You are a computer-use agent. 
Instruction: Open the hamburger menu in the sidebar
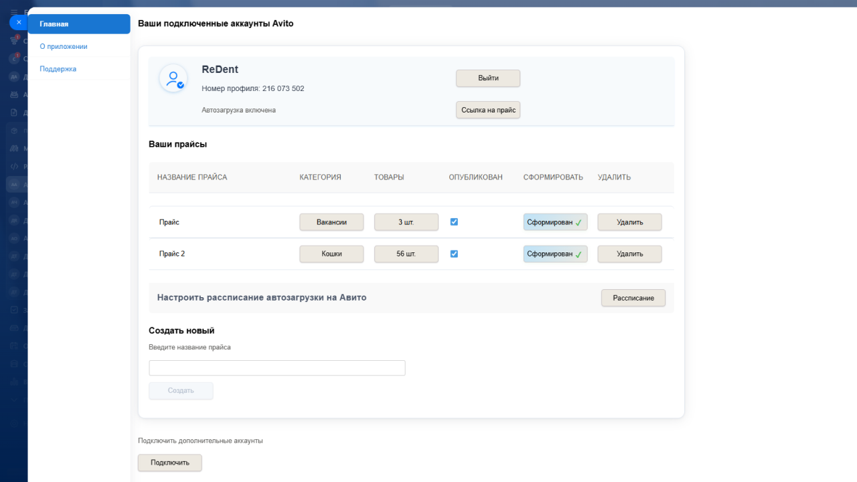14,12
